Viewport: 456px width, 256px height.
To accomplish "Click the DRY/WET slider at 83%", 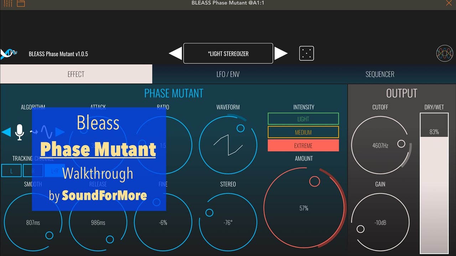I will coord(434,183).
